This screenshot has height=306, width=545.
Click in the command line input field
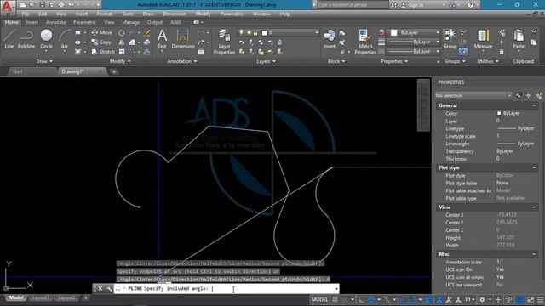click(x=226, y=289)
